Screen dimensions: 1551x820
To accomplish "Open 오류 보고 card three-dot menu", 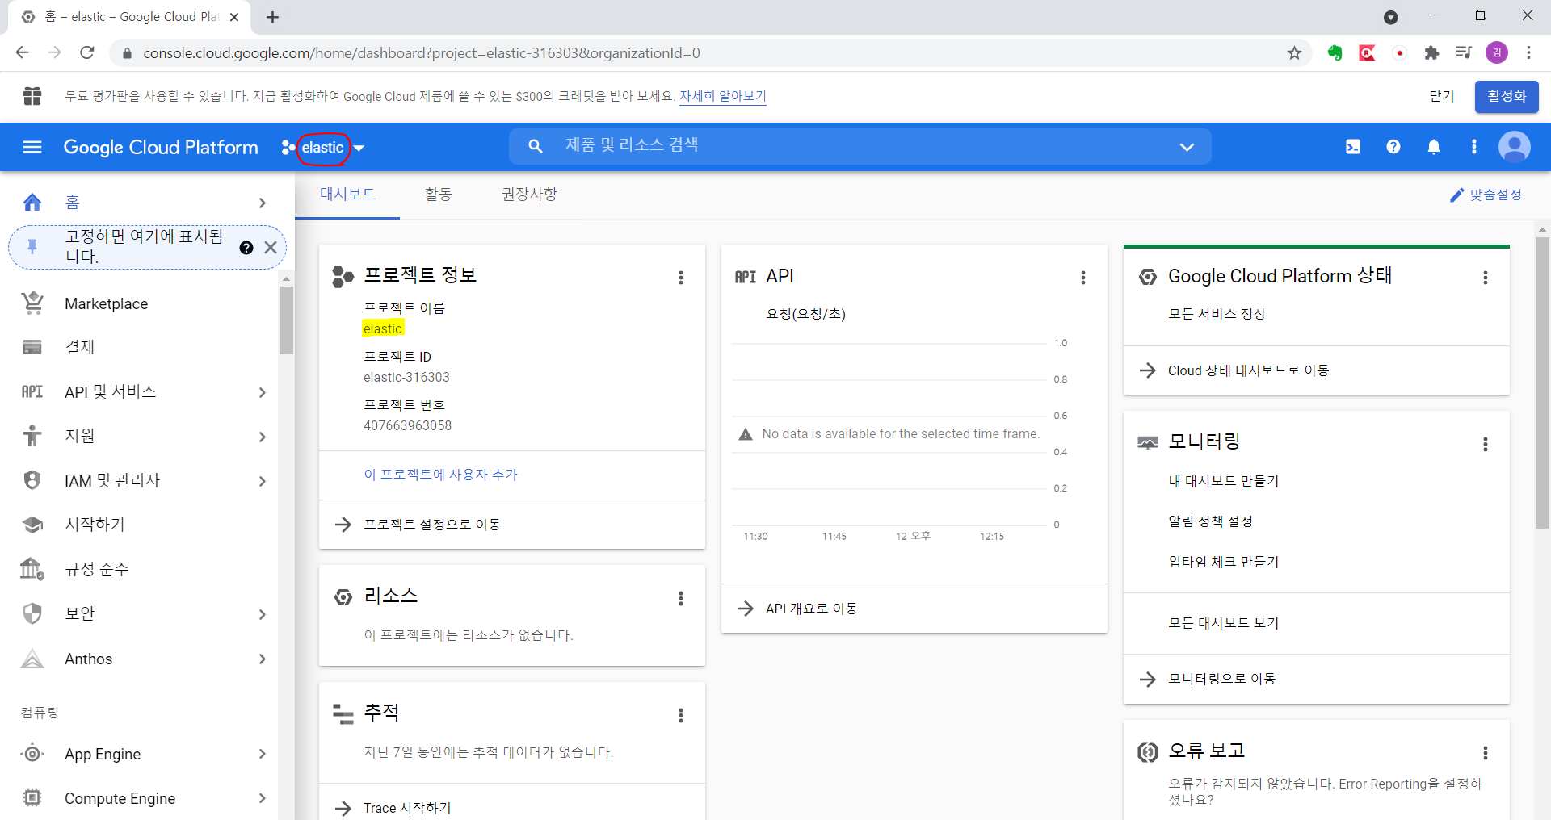I will (1486, 753).
